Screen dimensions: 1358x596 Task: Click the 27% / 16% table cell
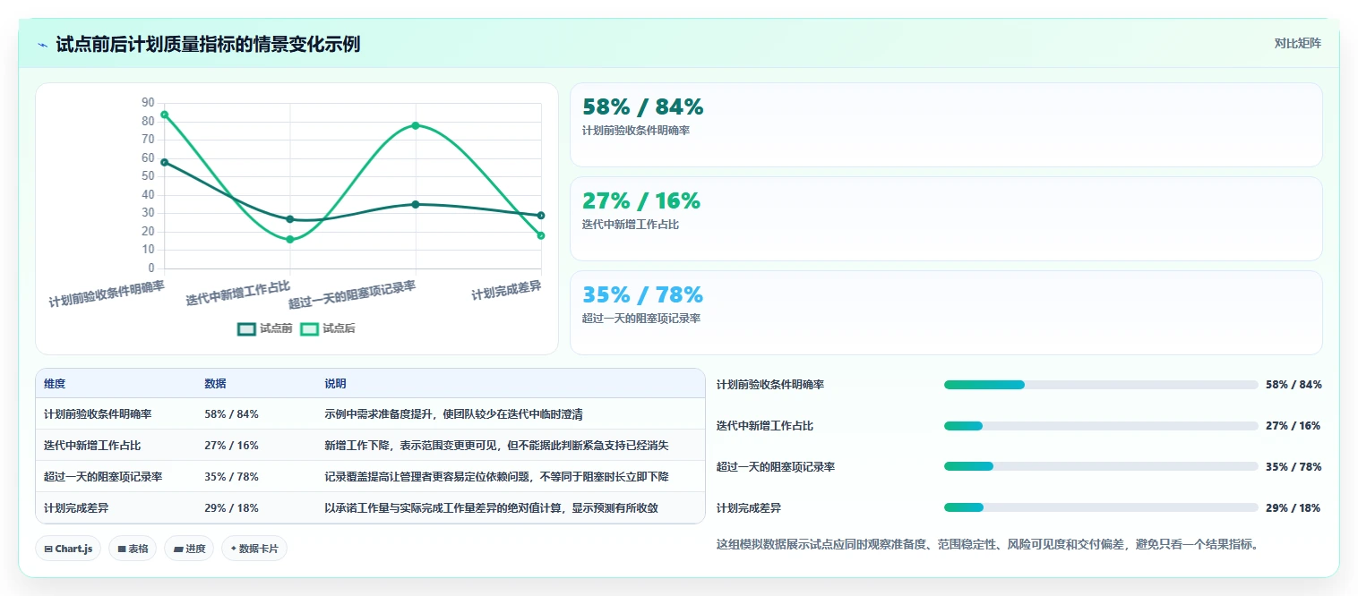231,446
